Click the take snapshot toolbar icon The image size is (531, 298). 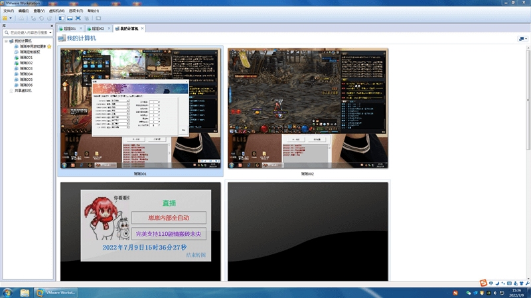pyautogui.click(x=33, y=19)
